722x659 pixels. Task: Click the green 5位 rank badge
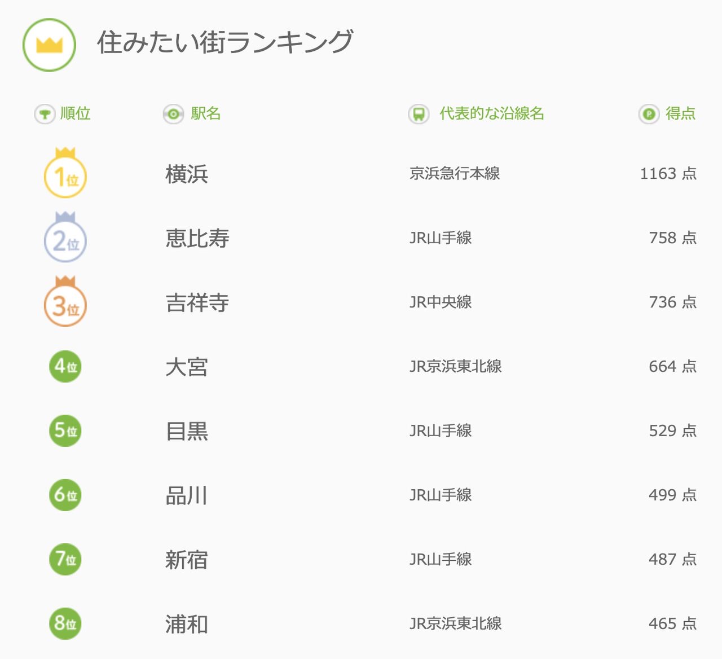click(65, 430)
